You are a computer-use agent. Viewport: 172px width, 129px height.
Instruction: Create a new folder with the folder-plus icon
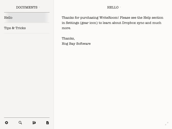coord(34,123)
